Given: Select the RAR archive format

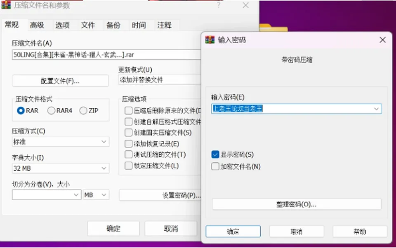Looking at the screenshot, I should [x=21, y=110].
